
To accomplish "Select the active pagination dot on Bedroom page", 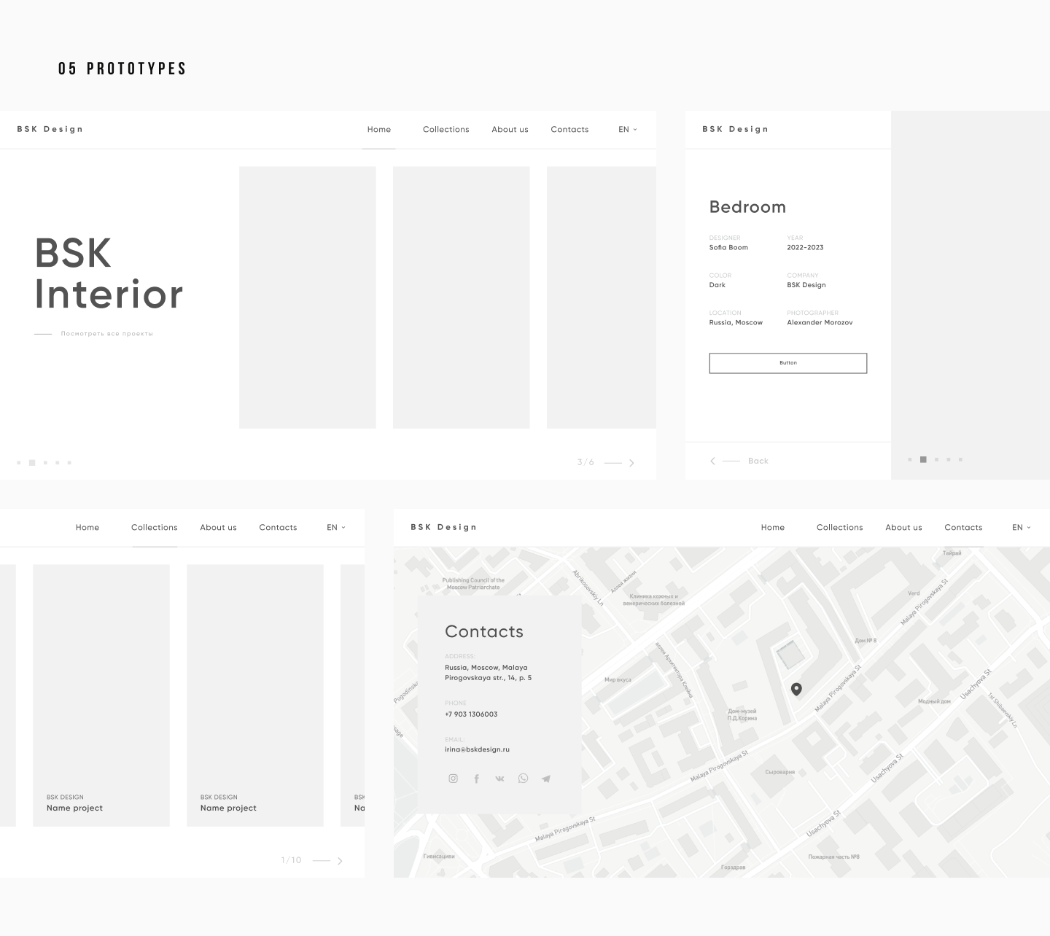I will pos(923,460).
